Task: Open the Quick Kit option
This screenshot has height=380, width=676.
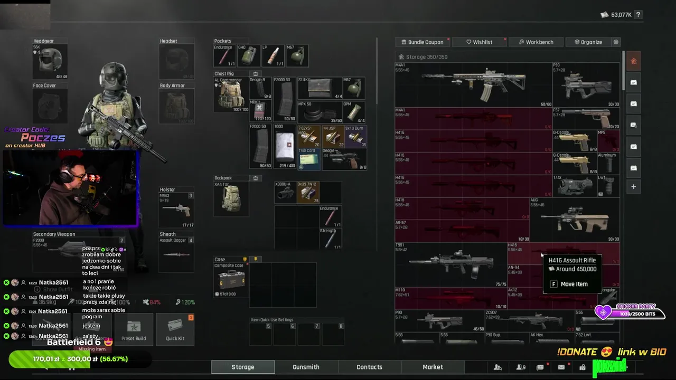Action: tap(175, 329)
